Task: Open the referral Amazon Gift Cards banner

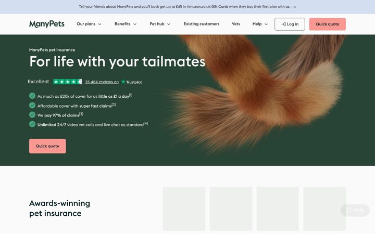Action: 187,7
